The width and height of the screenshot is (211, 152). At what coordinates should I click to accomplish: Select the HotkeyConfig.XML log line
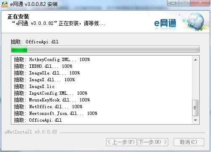(52, 59)
